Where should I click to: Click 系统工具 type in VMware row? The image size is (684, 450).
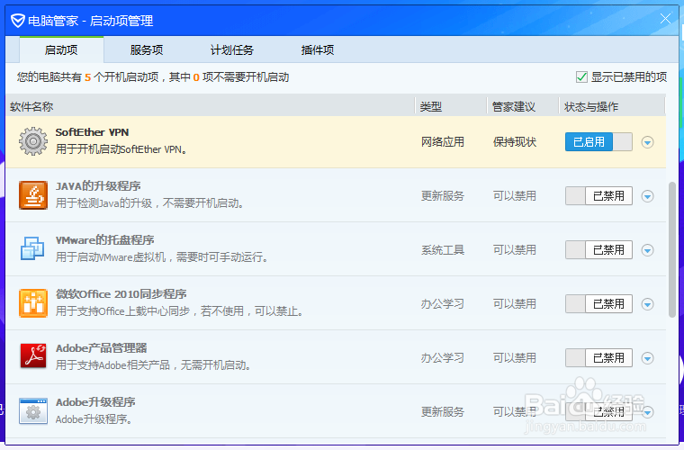click(442, 250)
